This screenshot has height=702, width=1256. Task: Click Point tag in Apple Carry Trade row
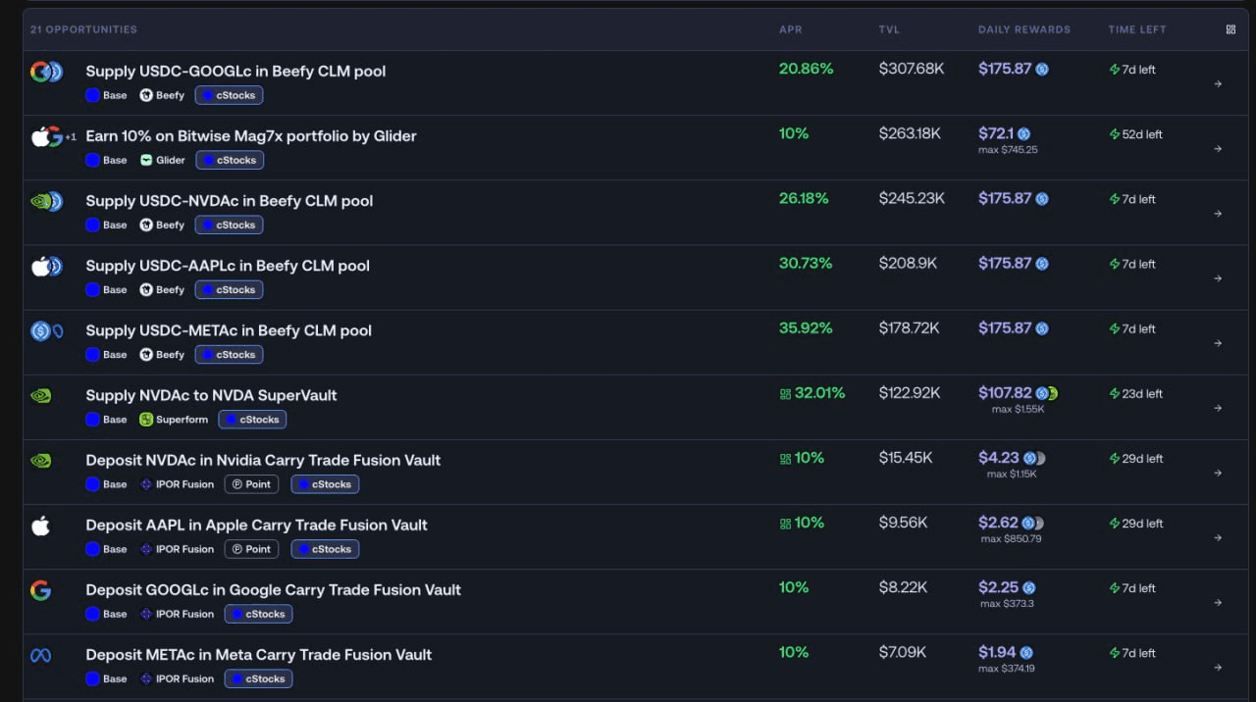(x=251, y=549)
